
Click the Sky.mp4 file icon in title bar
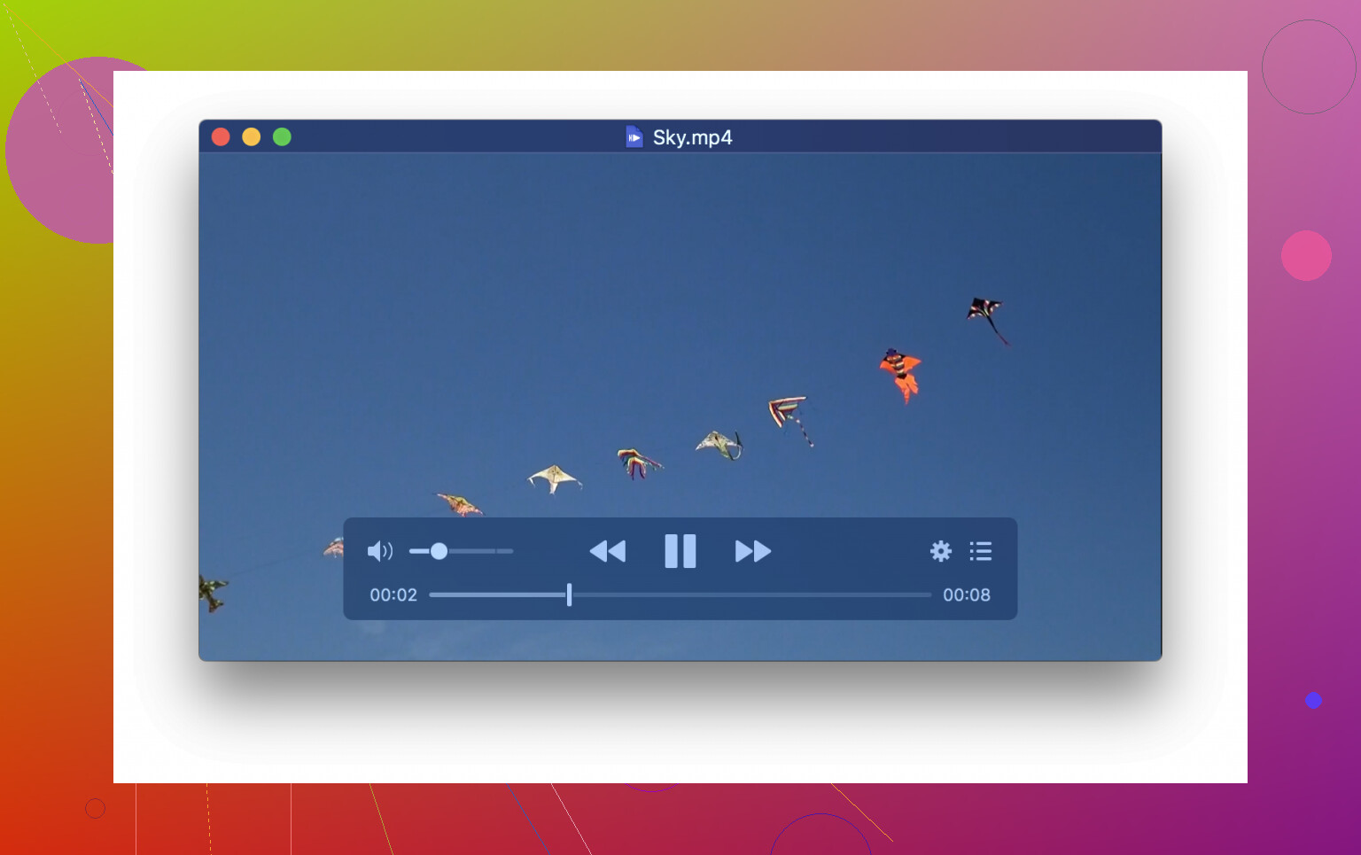point(634,137)
